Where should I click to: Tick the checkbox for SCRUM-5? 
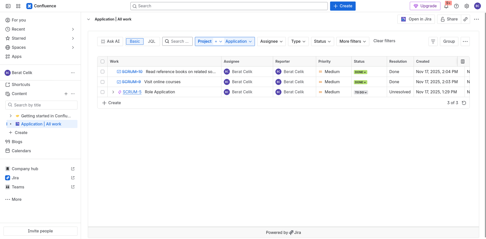pyautogui.click(x=103, y=92)
